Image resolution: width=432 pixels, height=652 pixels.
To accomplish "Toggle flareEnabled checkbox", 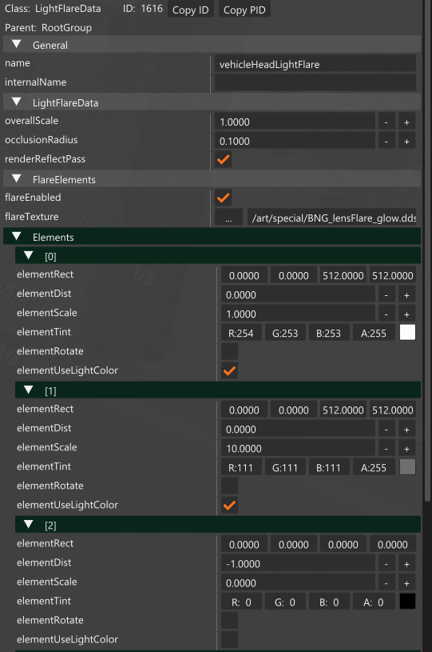I will tap(224, 198).
